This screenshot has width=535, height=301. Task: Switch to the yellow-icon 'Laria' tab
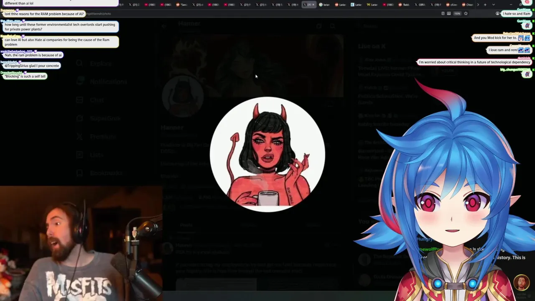(372, 5)
